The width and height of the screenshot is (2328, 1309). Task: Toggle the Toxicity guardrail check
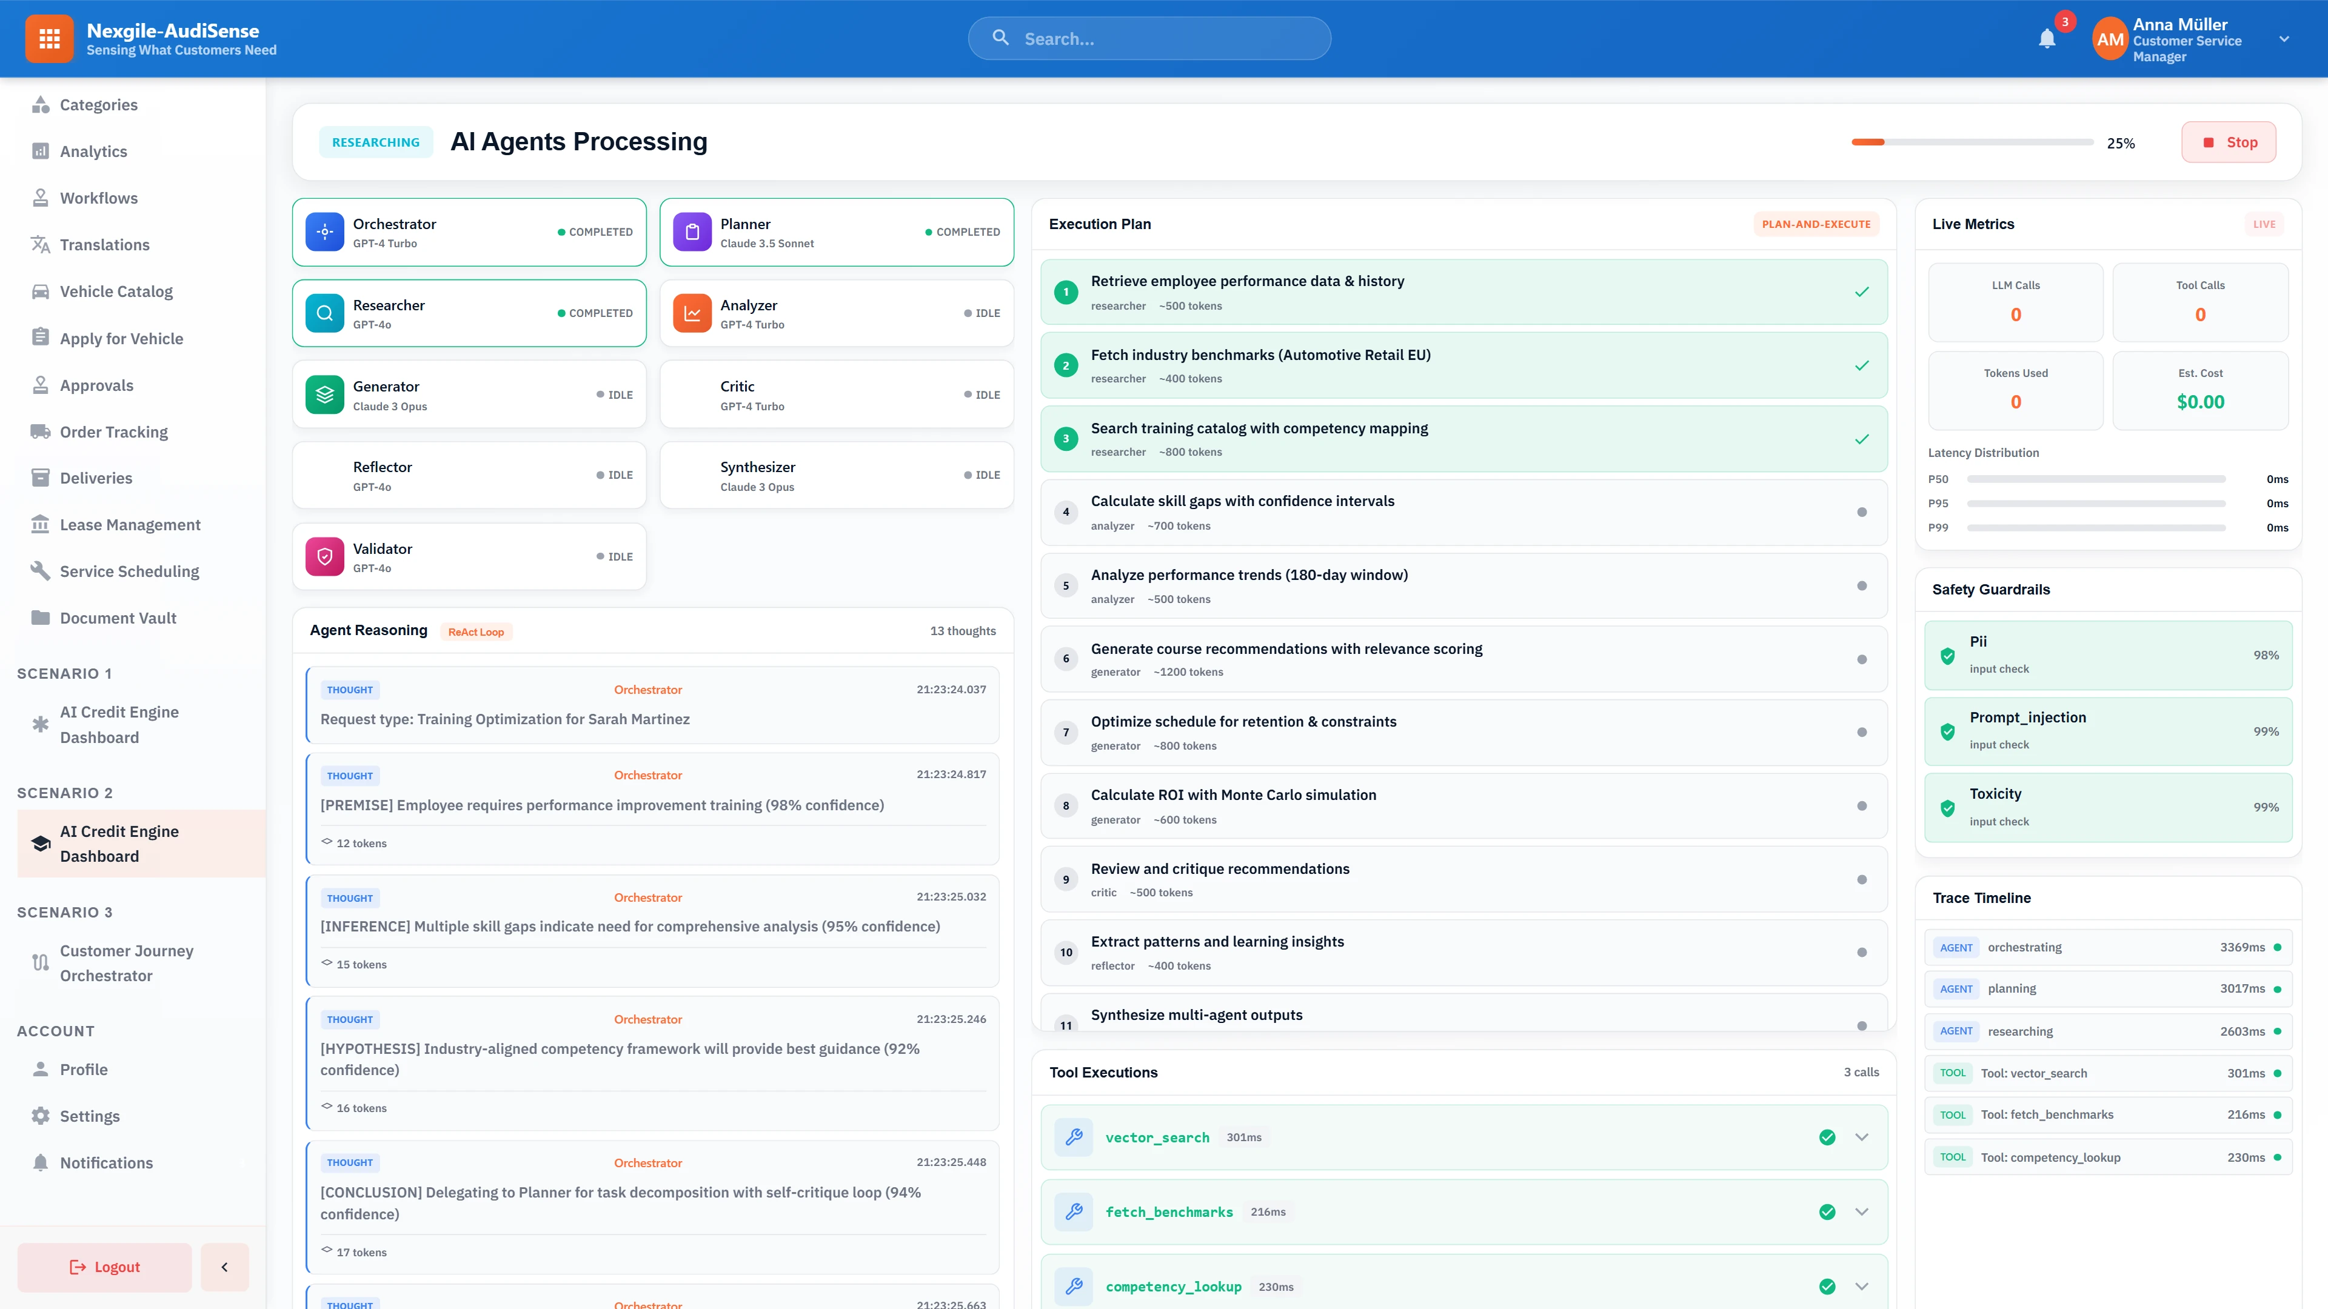[1948, 808]
